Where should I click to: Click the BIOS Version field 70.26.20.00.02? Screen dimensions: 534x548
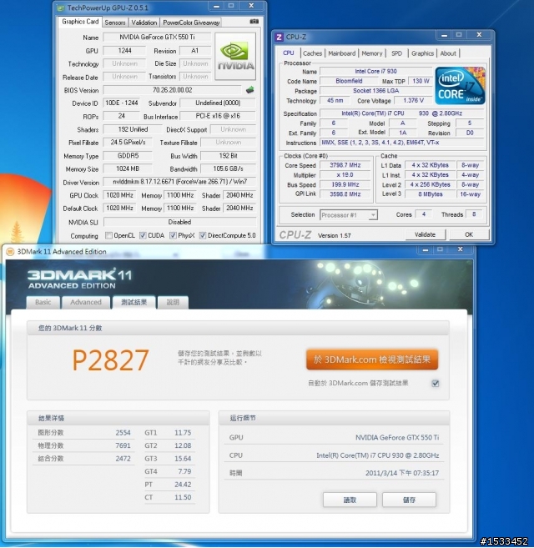tap(173, 90)
